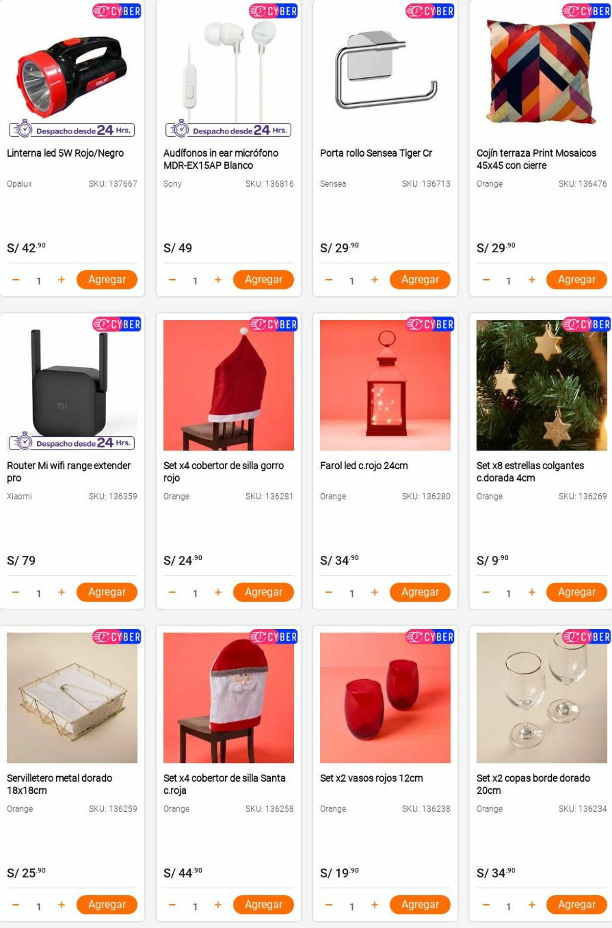Click plus icon for Servilletero metal dorado
This screenshot has height=928, width=612.
(61, 905)
